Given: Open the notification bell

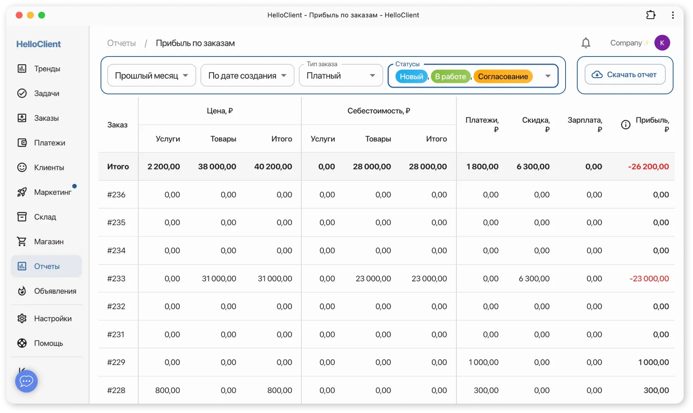Looking at the screenshot, I should (x=586, y=43).
